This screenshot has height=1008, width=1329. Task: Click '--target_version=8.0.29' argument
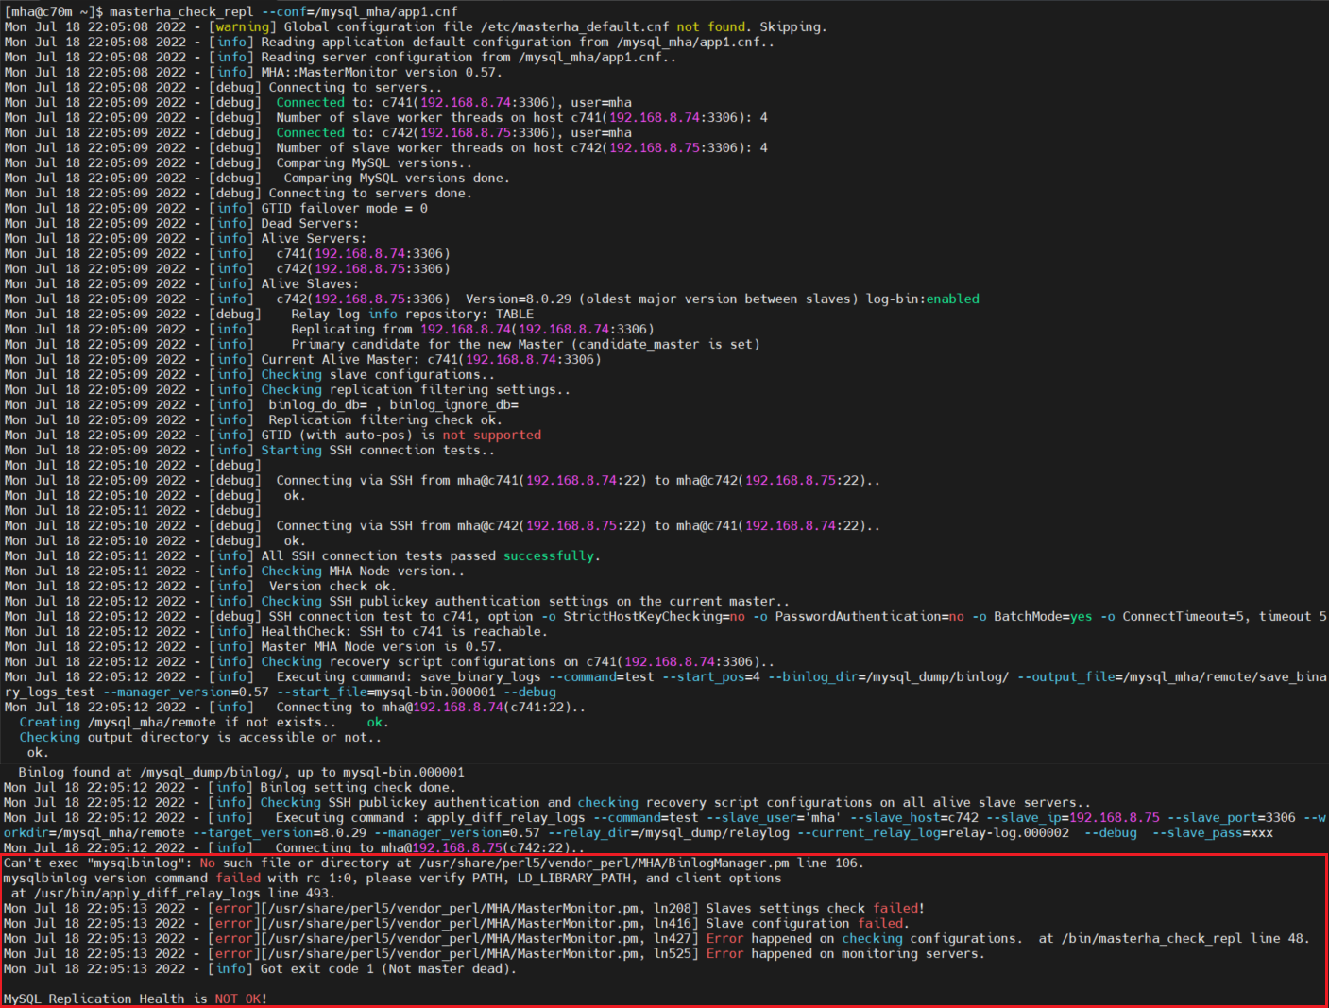(x=279, y=832)
